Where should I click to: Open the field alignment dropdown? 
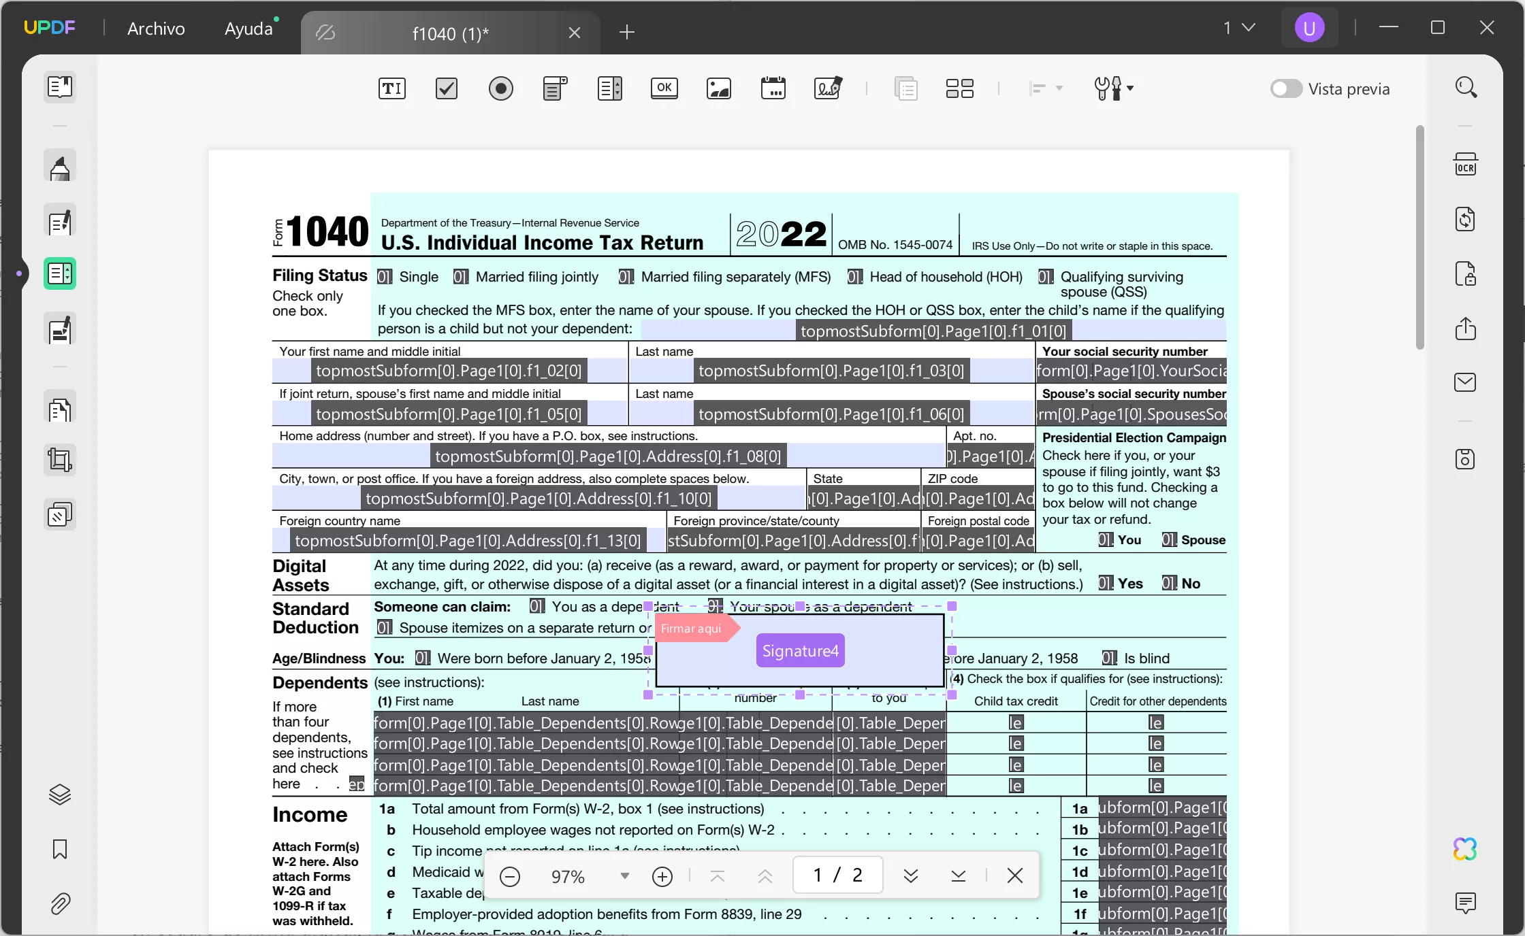[1046, 88]
